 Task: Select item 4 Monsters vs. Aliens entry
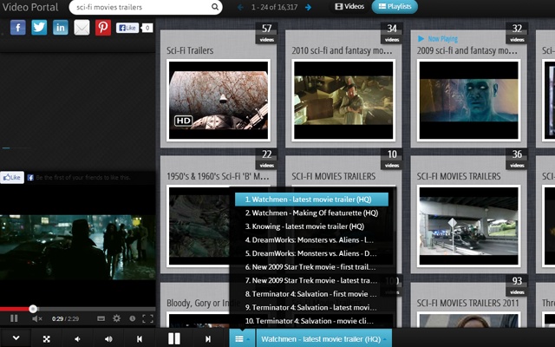[x=311, y=239]
